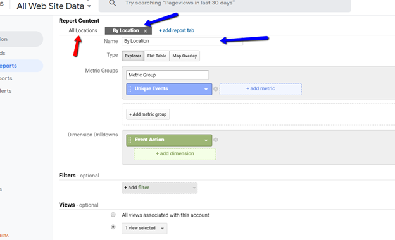
Task: Open the Event Action dimension dropdown
Action: [206, 140]
